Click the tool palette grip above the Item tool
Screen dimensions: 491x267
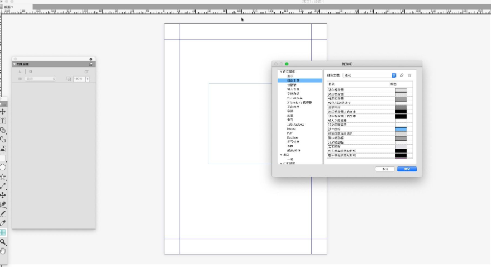point(3,104)
